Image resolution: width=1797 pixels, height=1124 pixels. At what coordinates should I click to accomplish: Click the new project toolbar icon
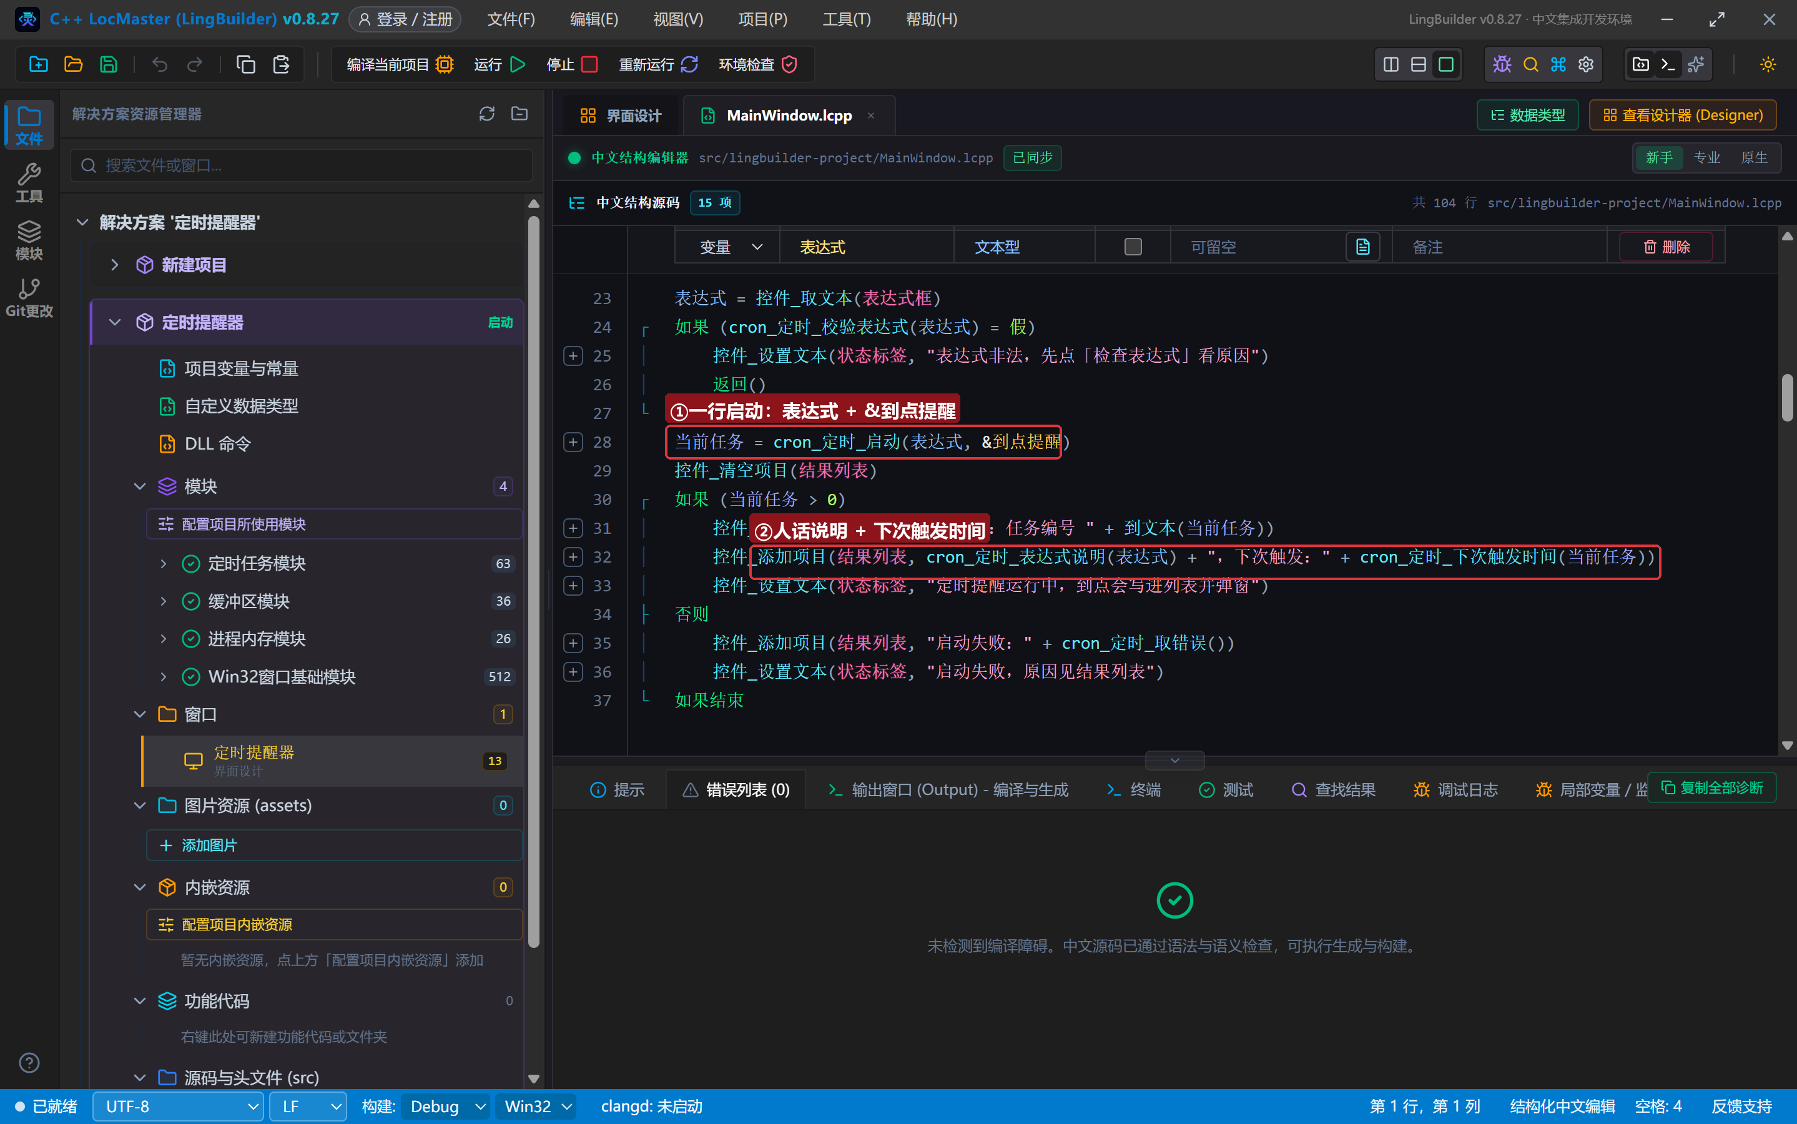[39, 65]
